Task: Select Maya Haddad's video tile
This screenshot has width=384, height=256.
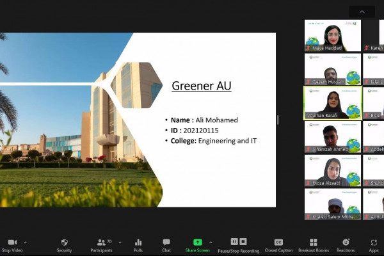Action: coord(332,36)
